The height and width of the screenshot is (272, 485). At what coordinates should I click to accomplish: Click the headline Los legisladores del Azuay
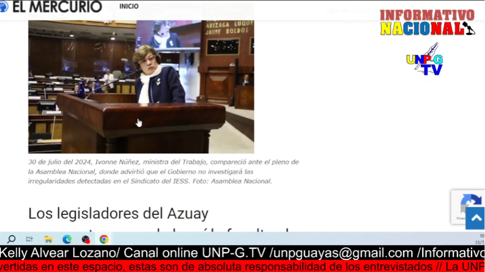coord(118,213)
